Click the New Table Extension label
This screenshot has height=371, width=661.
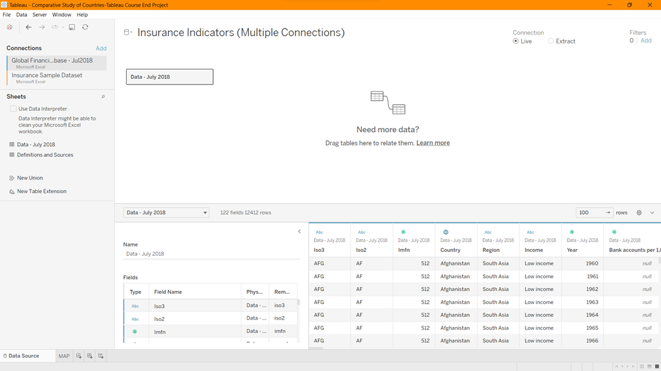click(42, 192)
